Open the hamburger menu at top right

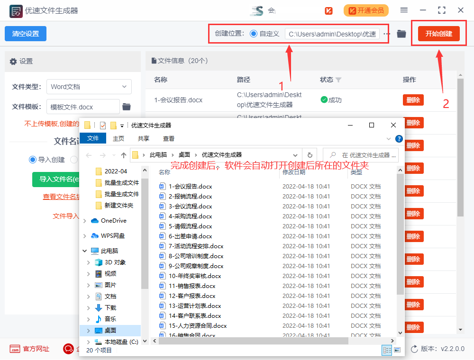click(404, 10)
